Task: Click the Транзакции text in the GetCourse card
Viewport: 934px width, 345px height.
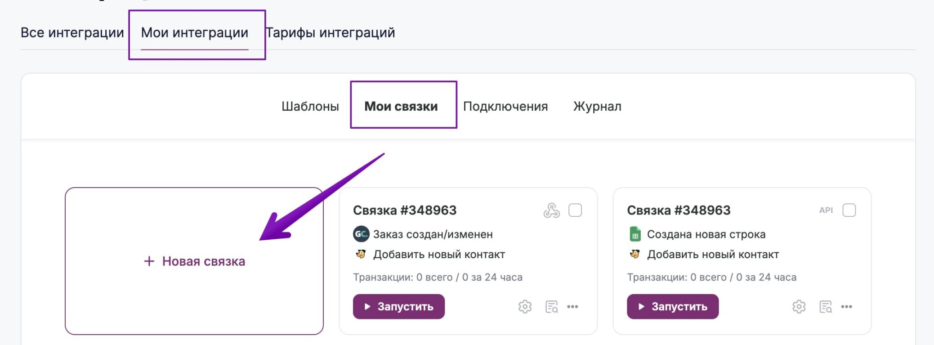Action: click(x=438, y=277)
